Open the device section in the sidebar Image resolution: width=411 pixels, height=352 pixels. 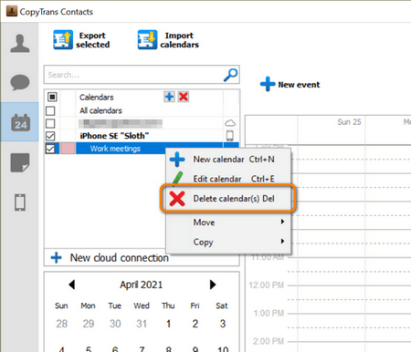[x=20, y=202]
